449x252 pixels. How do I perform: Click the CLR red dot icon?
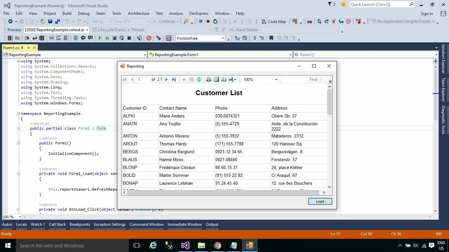pos(358,21)
